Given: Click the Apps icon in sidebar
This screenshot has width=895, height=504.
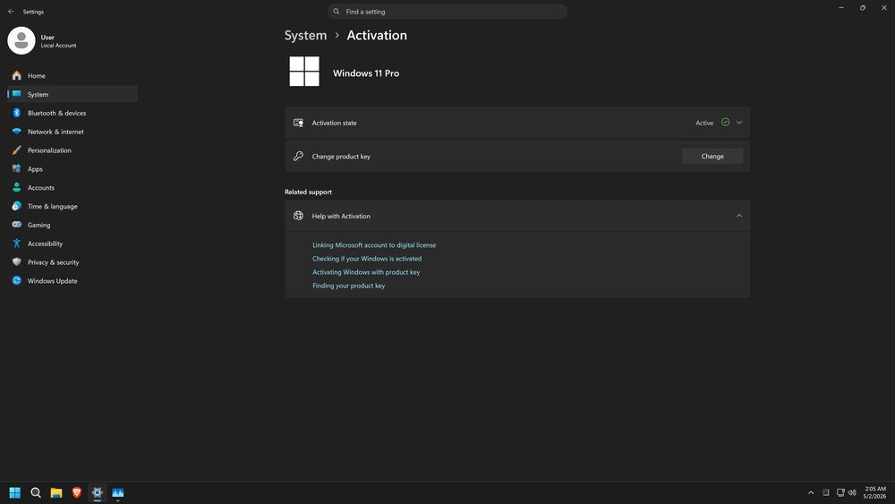Looking at the screenshot, I should (x=16, y=169).
